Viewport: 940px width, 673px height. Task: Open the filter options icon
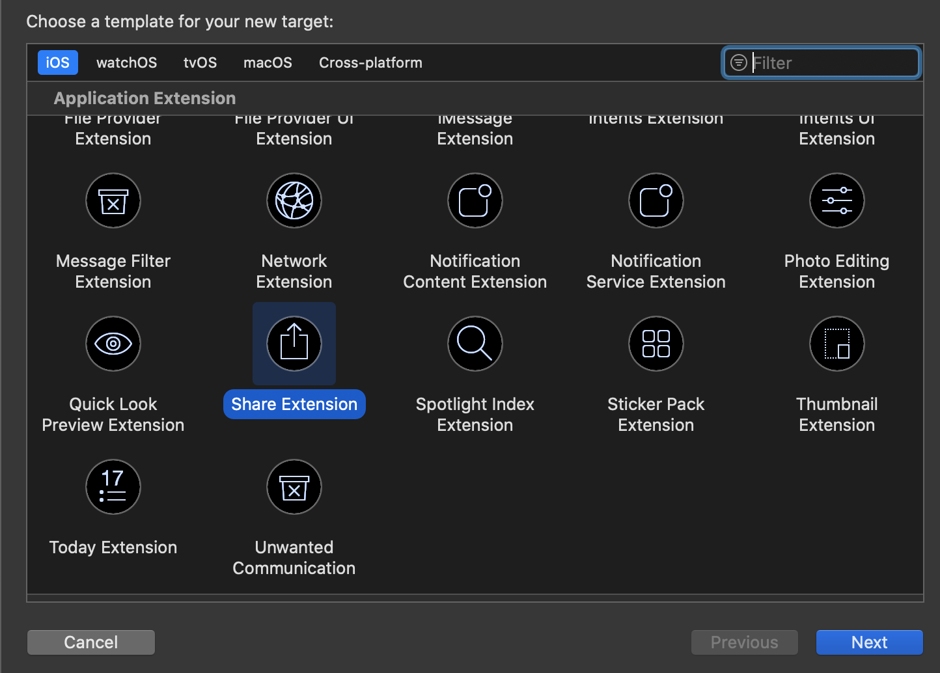[x=739, y=62]
